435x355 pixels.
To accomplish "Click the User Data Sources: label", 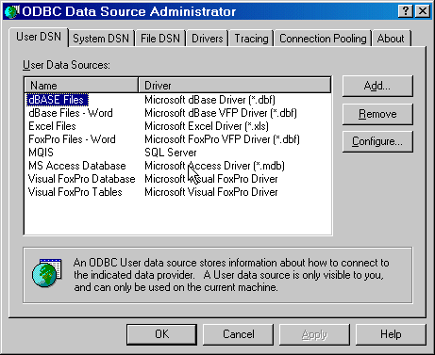I will 66,65.
